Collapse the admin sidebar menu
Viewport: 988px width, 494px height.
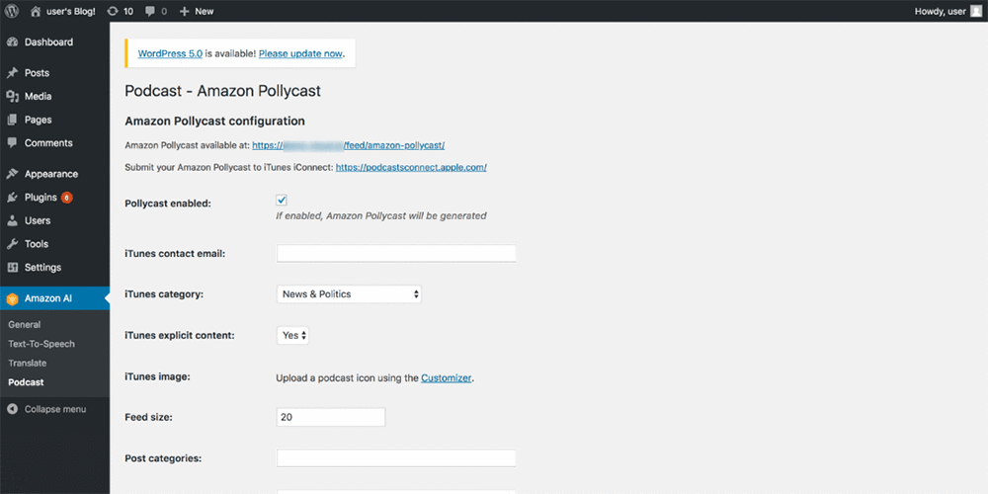[x=54, y=409]
